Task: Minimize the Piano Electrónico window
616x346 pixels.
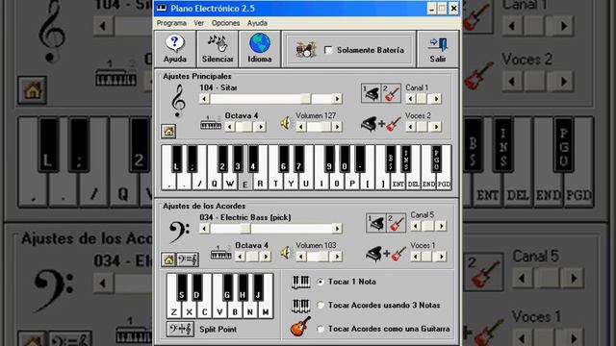Action: click(432, 9)
